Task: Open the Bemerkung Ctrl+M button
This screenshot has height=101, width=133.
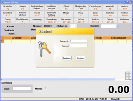Action: 52,20
